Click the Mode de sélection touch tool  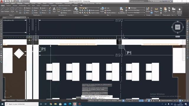180,10
